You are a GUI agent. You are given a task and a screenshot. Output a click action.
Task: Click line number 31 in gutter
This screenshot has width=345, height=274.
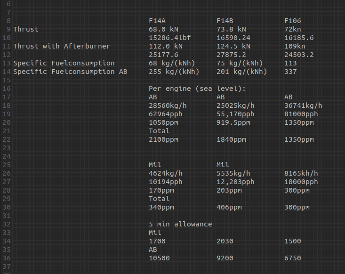pos(7,216)
